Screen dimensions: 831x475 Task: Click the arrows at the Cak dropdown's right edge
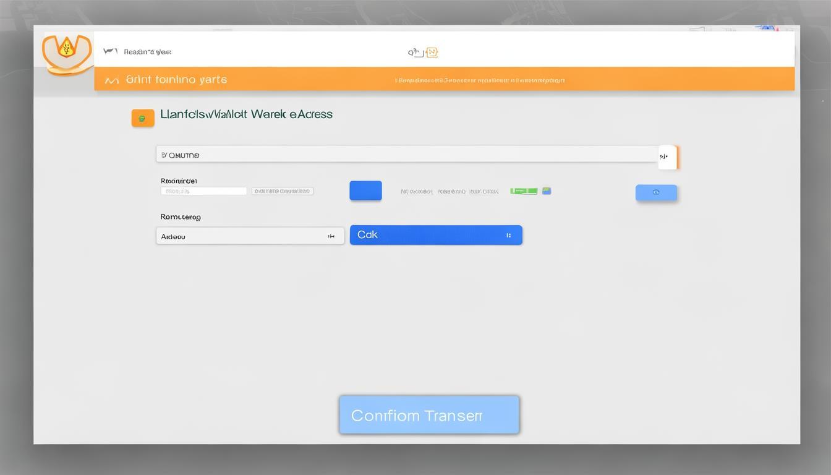[x=508, y=236]
